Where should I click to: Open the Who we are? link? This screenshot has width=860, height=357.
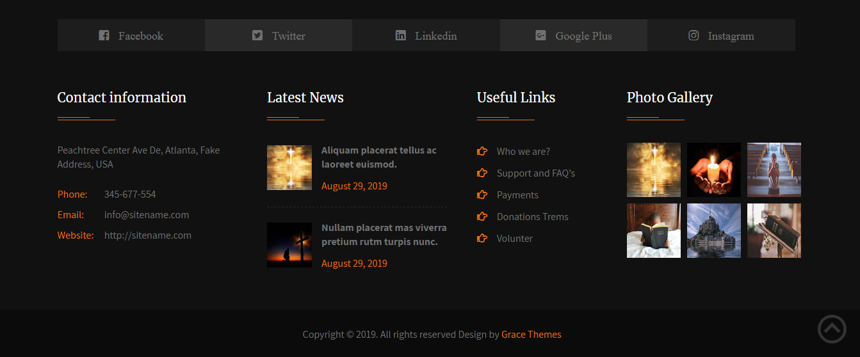[523, 152]
